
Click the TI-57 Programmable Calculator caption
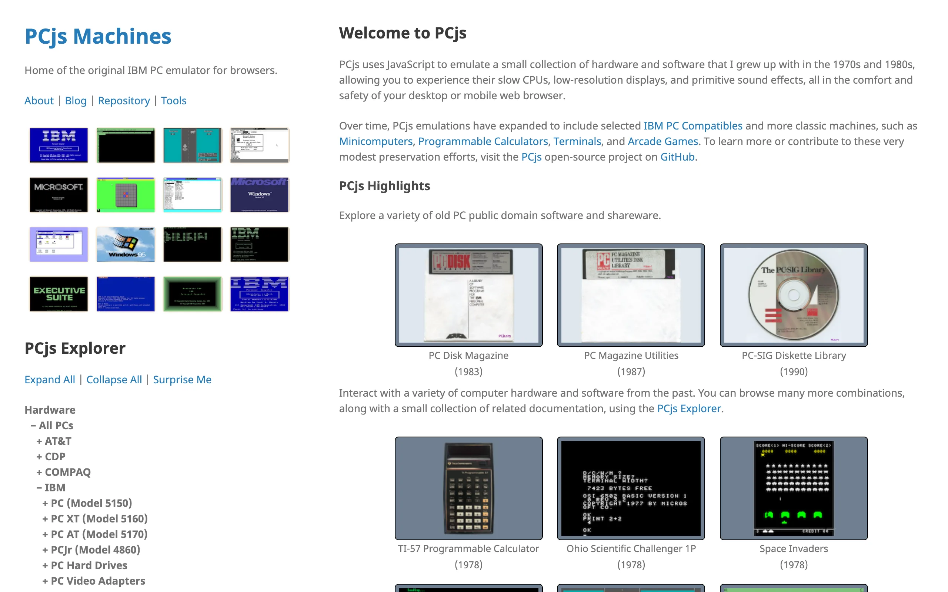tap(468, 549)
